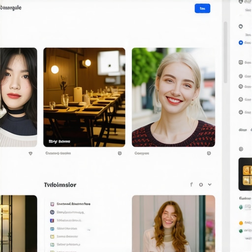Viewport: 252px width, 252px height.
Task: Open the red-haired laughing woman photo card
Action: click(x=173, y=223)
